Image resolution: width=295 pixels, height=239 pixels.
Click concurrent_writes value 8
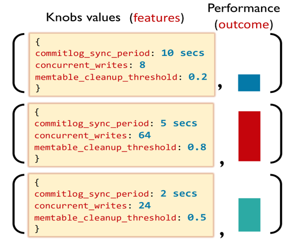pos(142,65)
